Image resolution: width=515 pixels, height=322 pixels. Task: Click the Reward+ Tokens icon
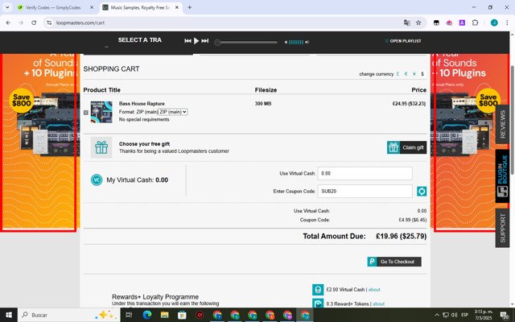(x=318, y=303)
